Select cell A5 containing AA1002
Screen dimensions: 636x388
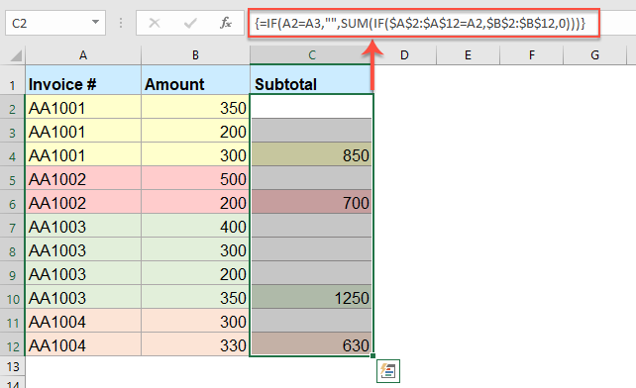[x=83, y=178]
